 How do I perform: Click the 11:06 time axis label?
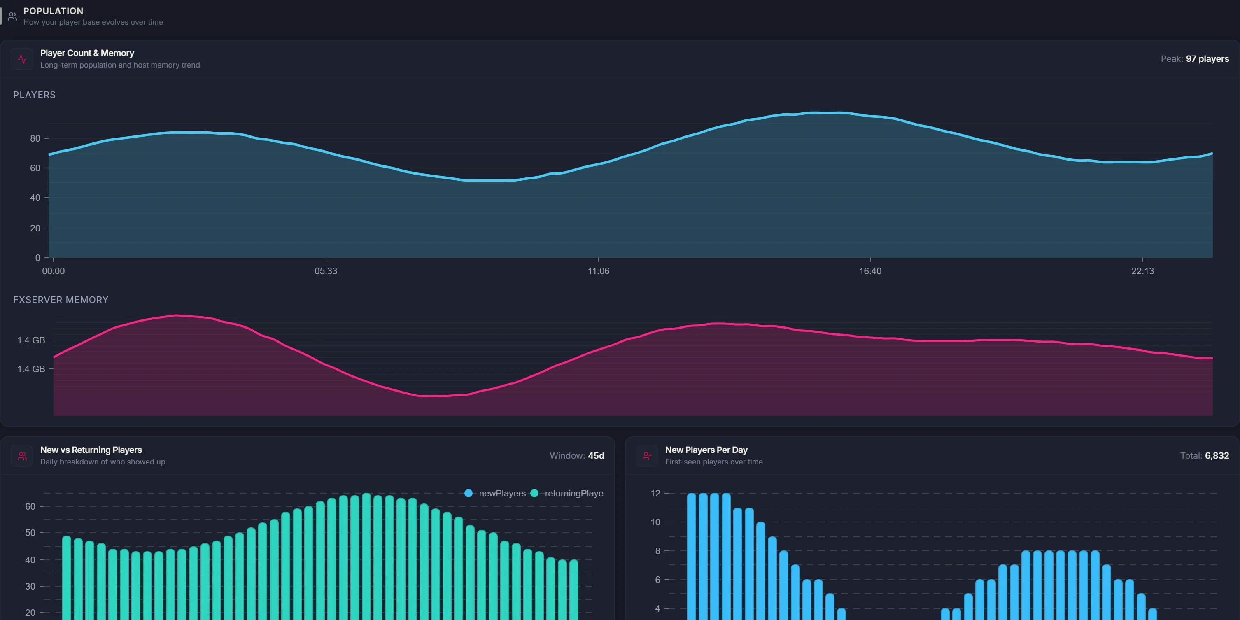pos(598,271)
